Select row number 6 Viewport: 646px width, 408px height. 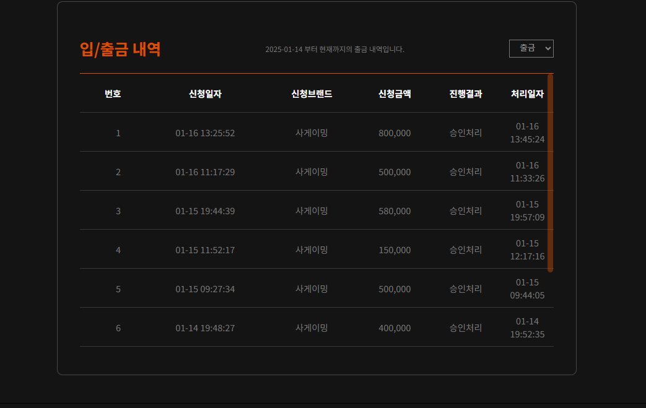tap(118, 328)
